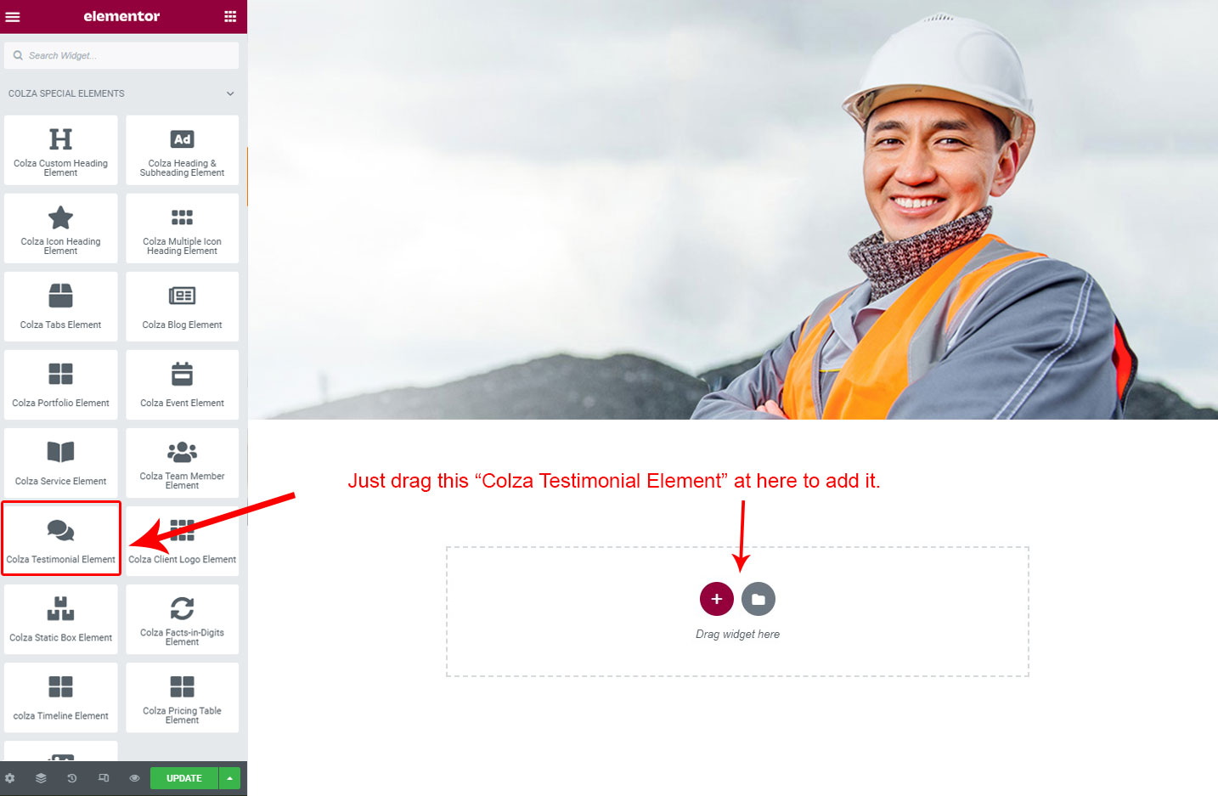Select the Colza Custom Heading Element widget
Screen dimensions: 1218x796
[x=61, y=150]
